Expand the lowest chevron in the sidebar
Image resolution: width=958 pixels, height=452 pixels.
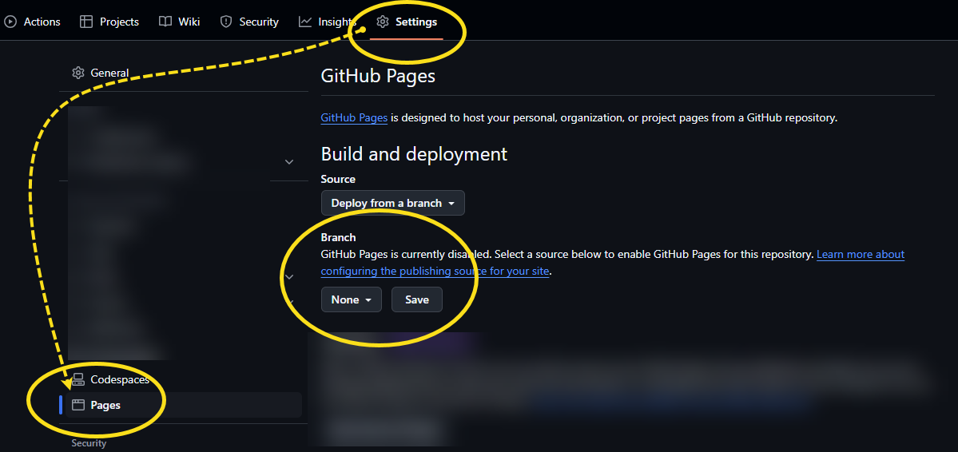click(289, 301)
